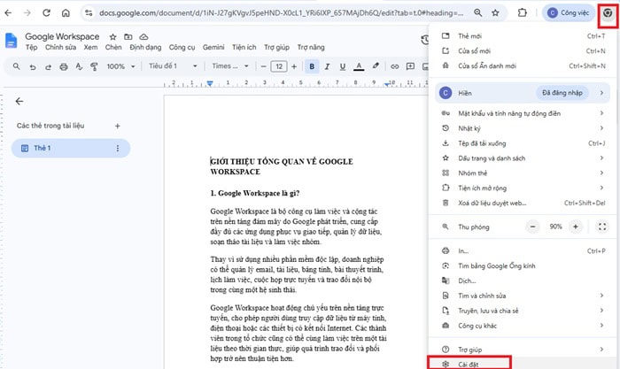This screenshot has height=369, width=620.
Task: Open the Định dạng menu
Action: [145, 48]
